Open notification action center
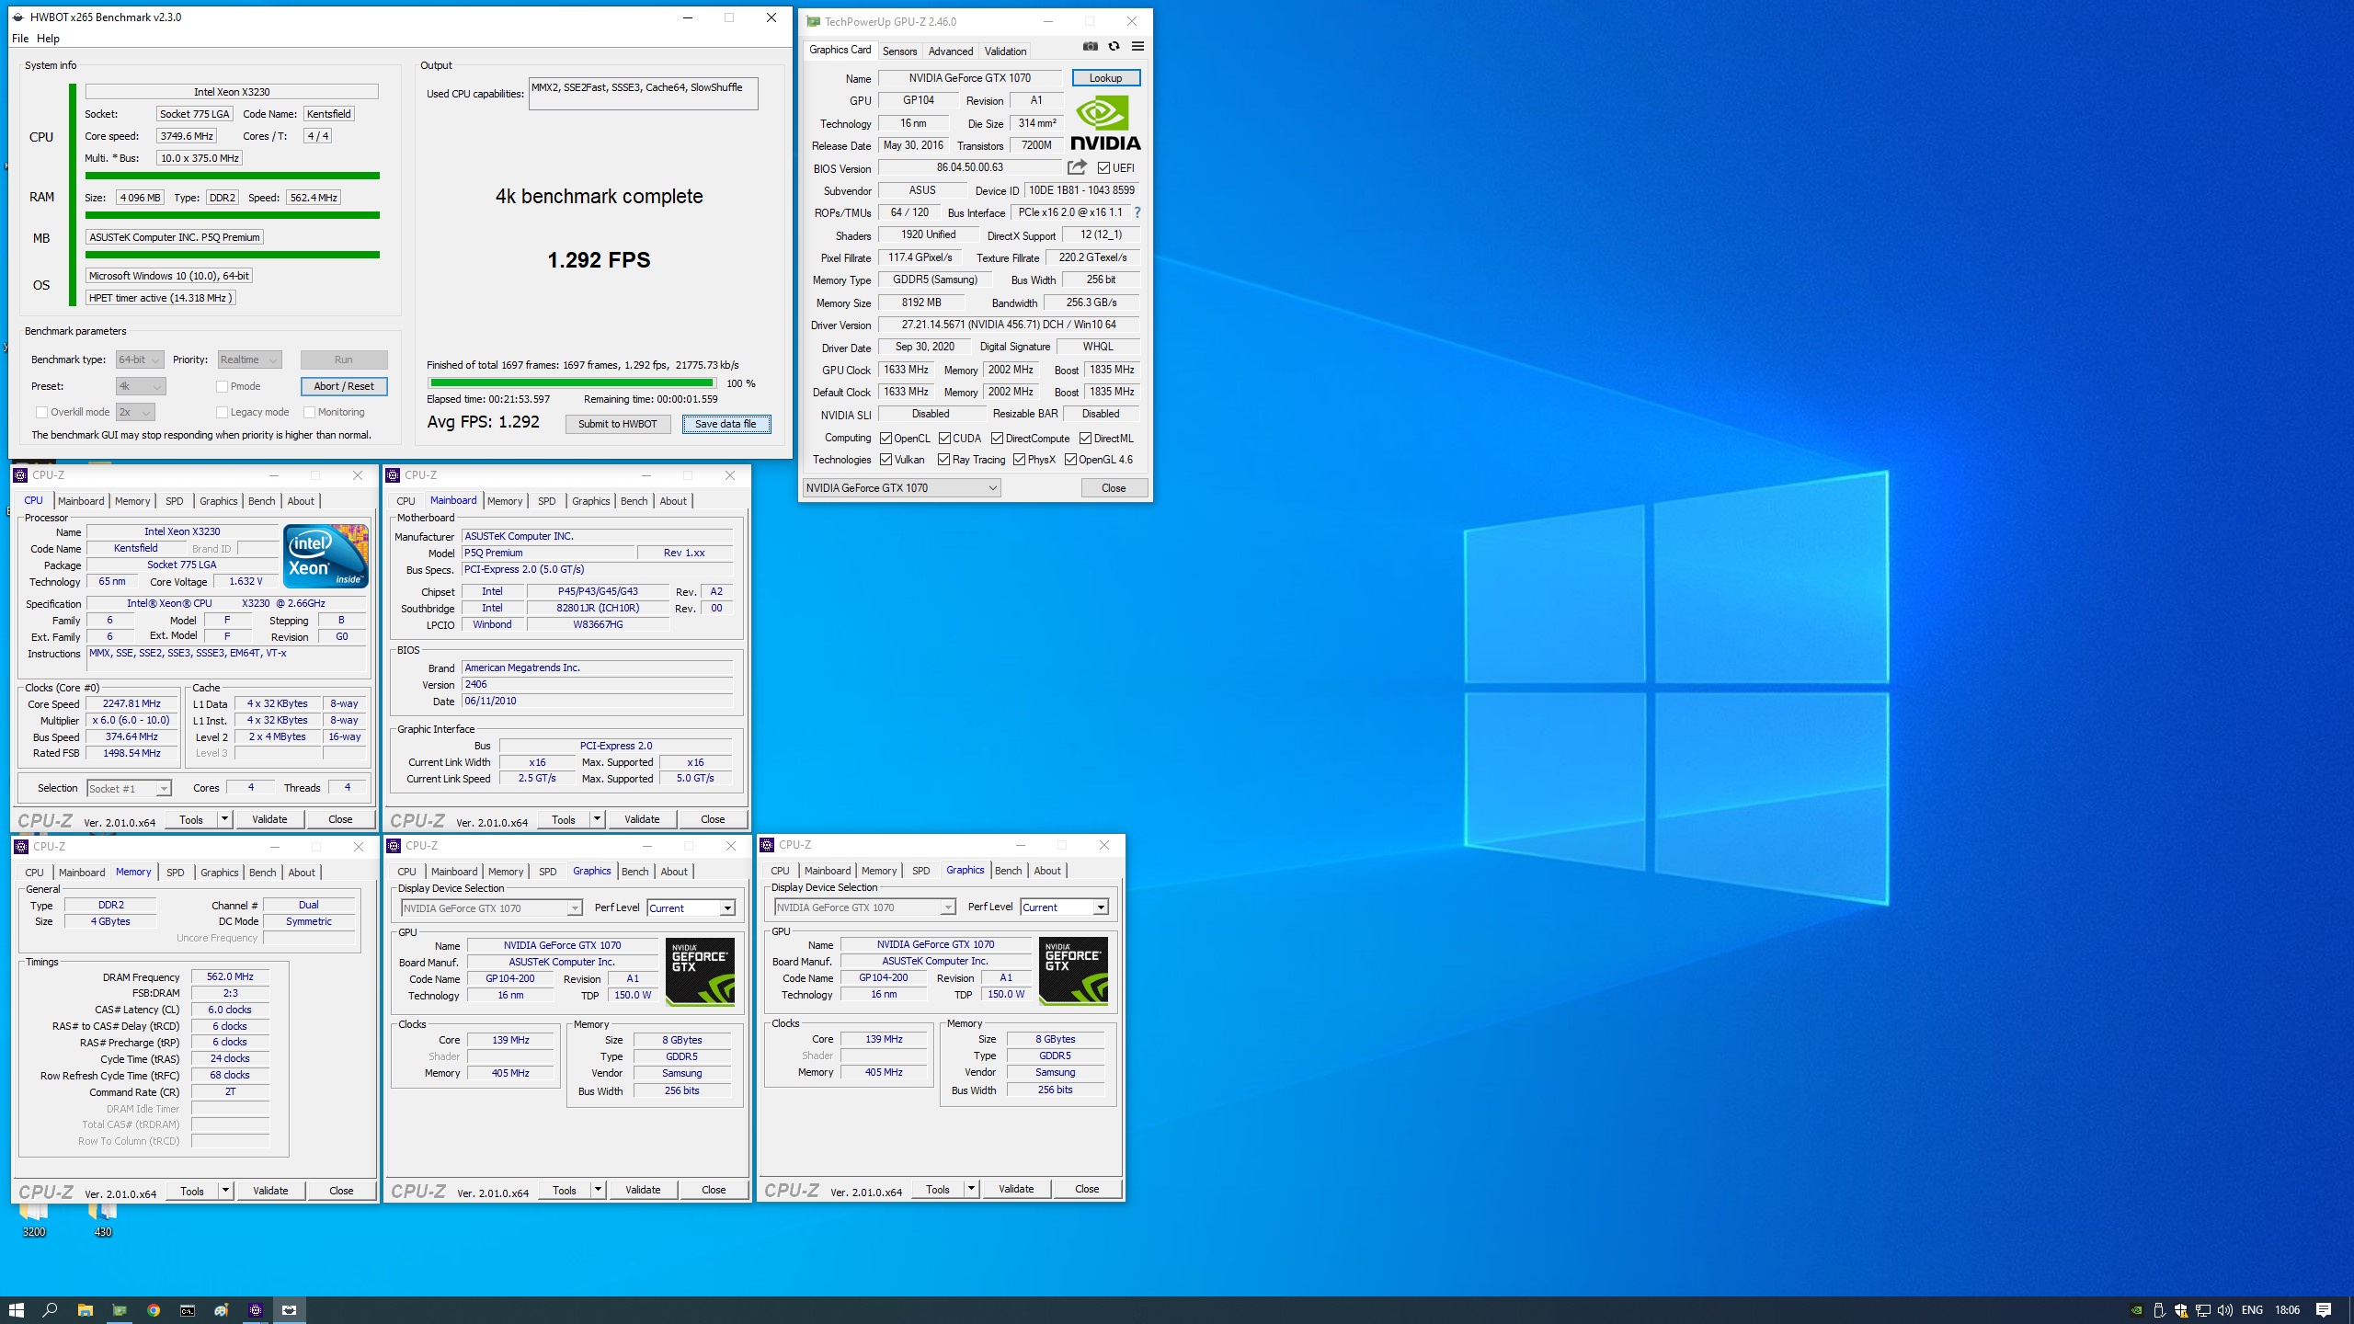The height and width of the screenshot is (1324, 2354). [2324, 1310]
